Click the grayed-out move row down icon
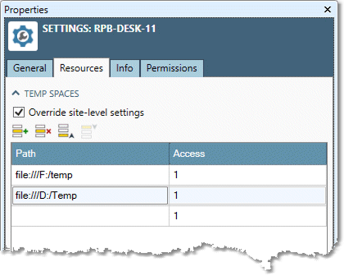 coord(87,131)
